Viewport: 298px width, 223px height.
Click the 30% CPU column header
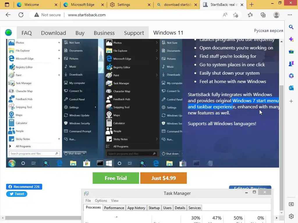pyautogui.click(x=191, y=219)
